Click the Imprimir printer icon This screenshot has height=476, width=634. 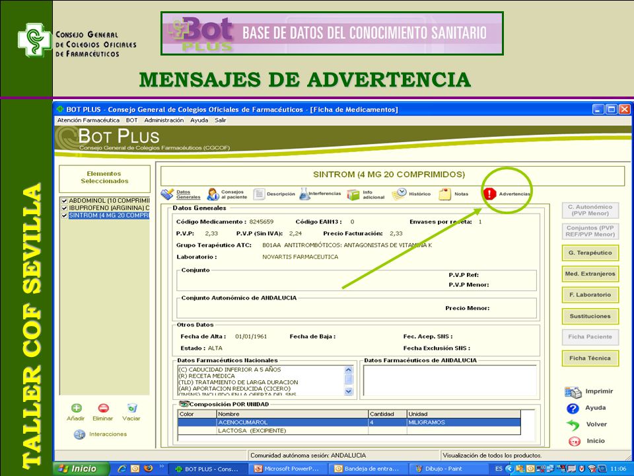point(573,392)
